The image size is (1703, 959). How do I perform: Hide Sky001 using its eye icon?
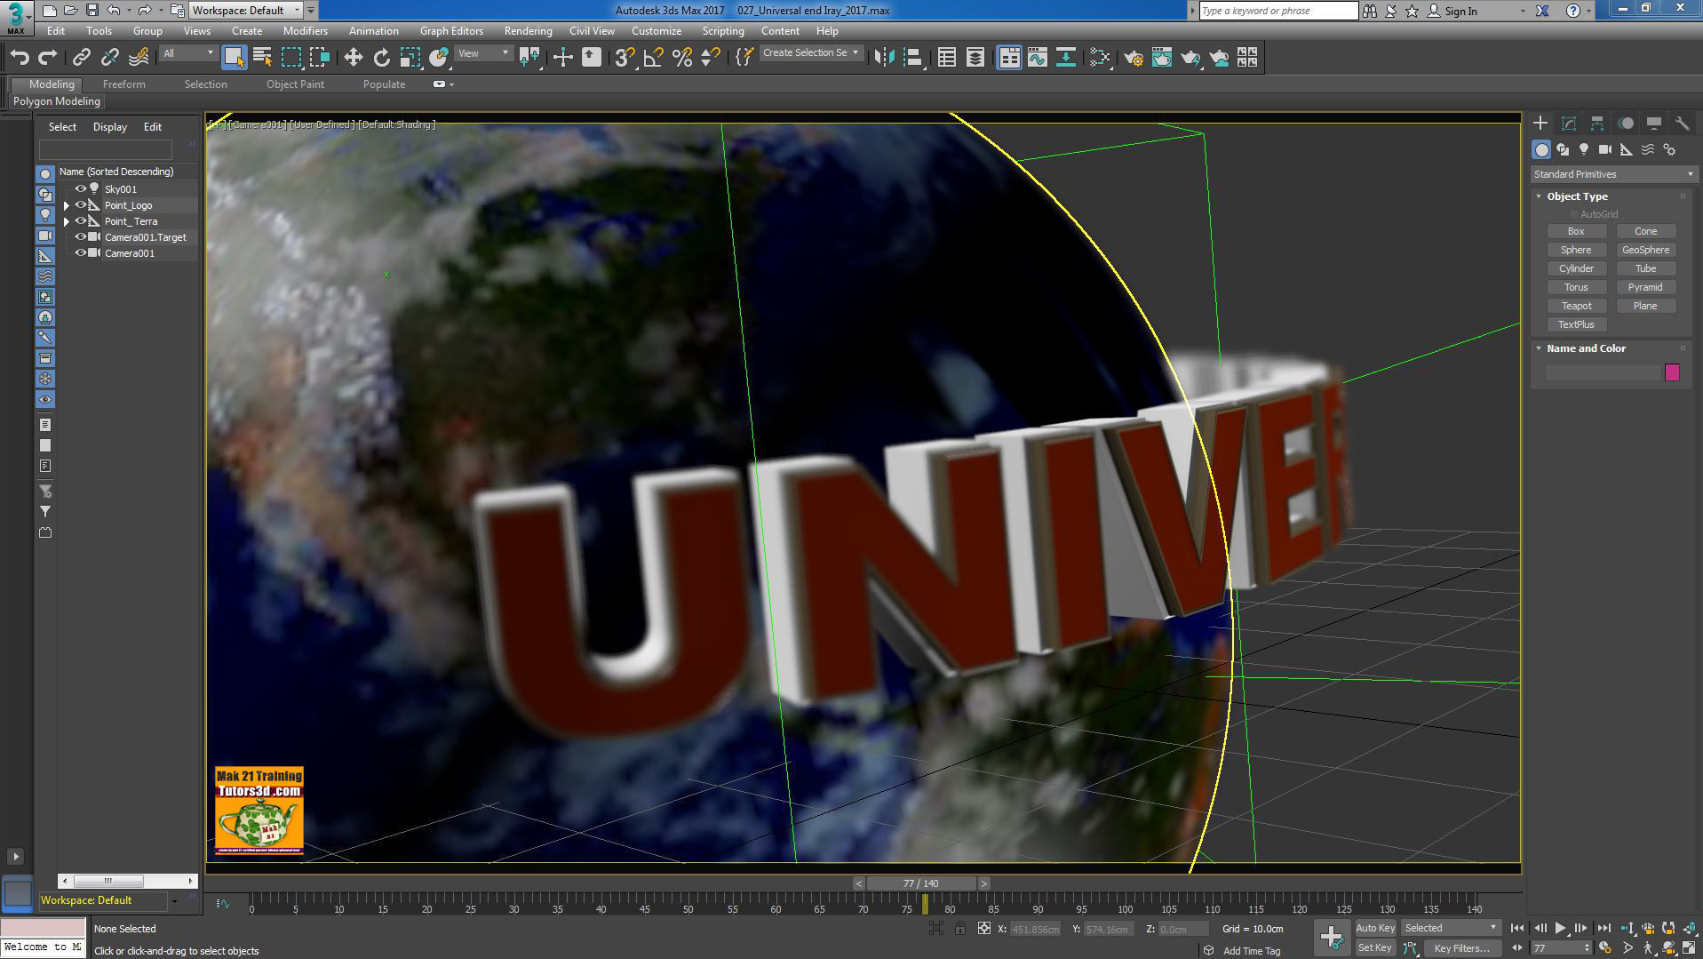click(x=80, y=188)
